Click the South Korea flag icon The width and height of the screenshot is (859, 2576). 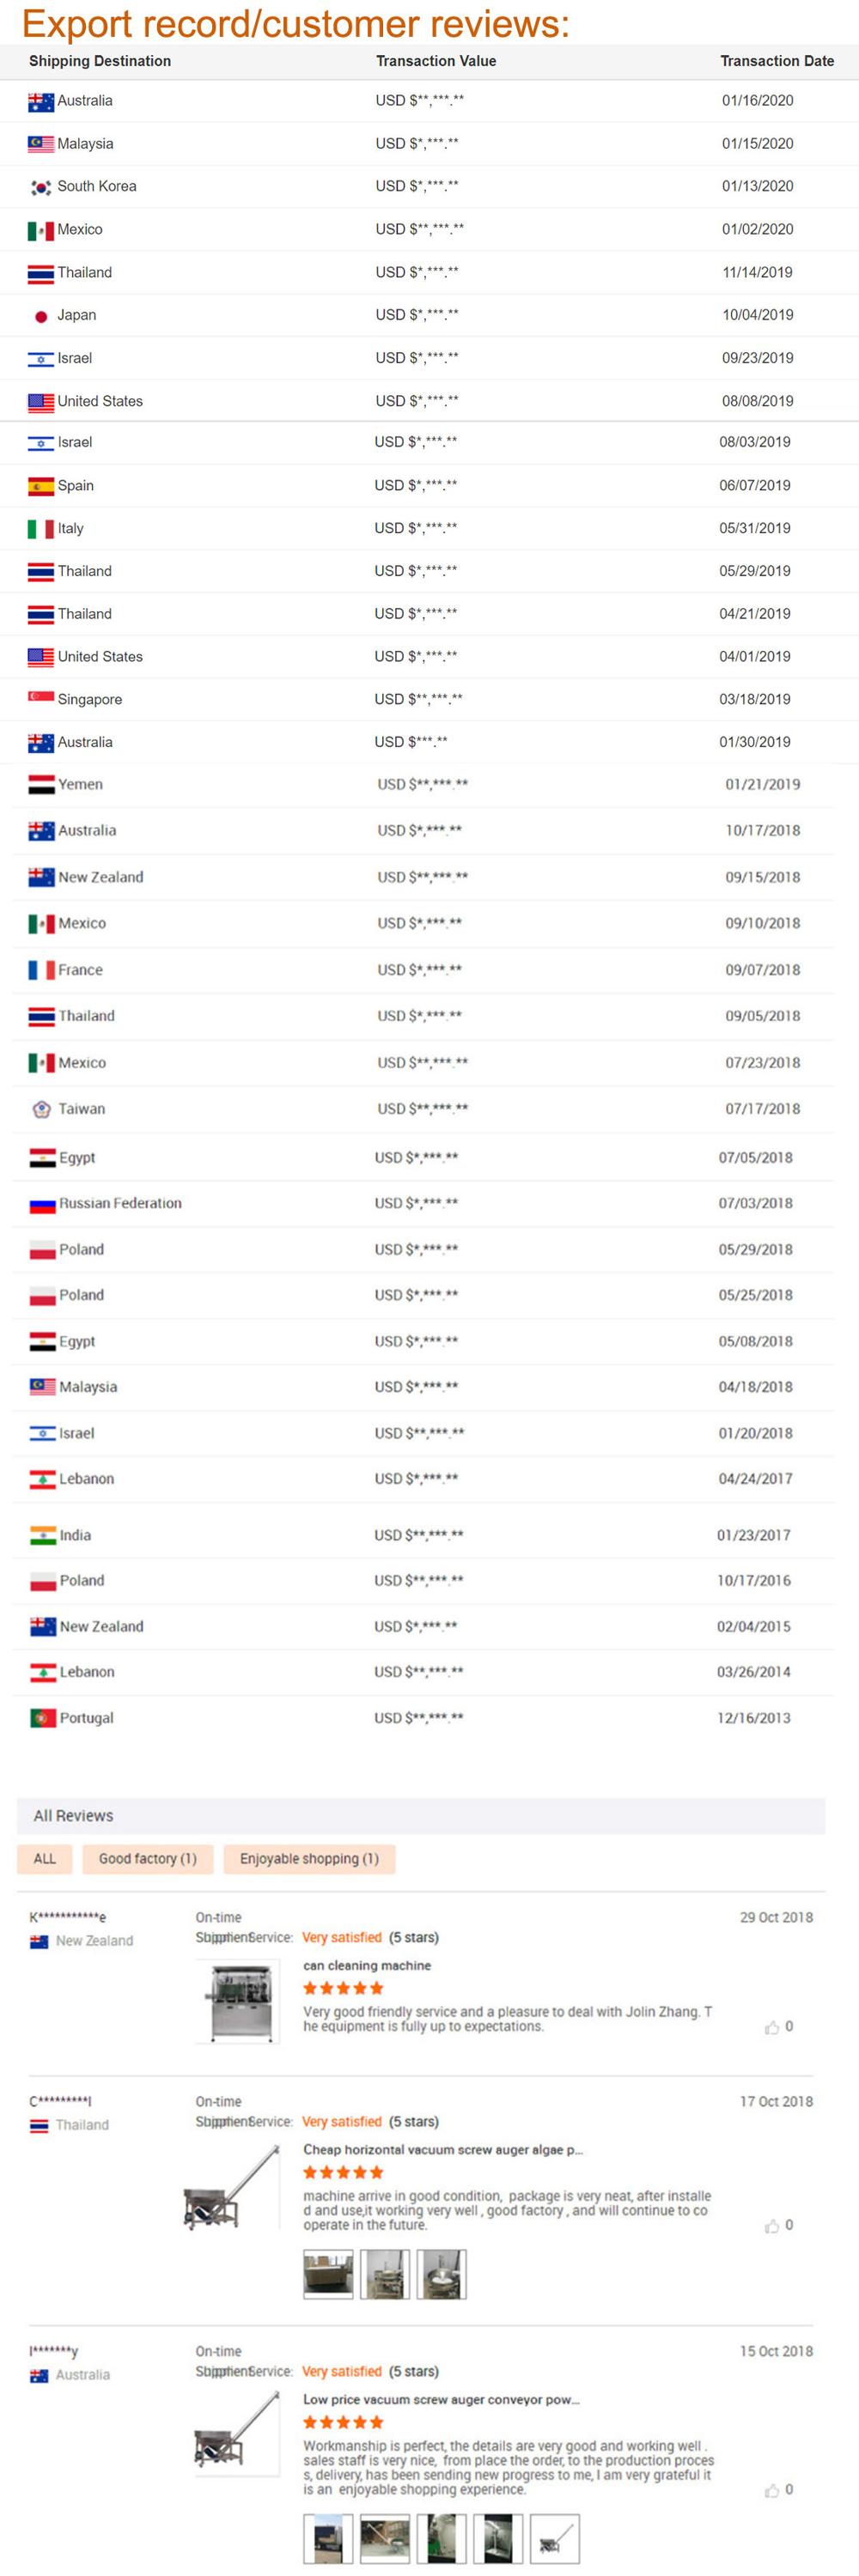(41, 187)
